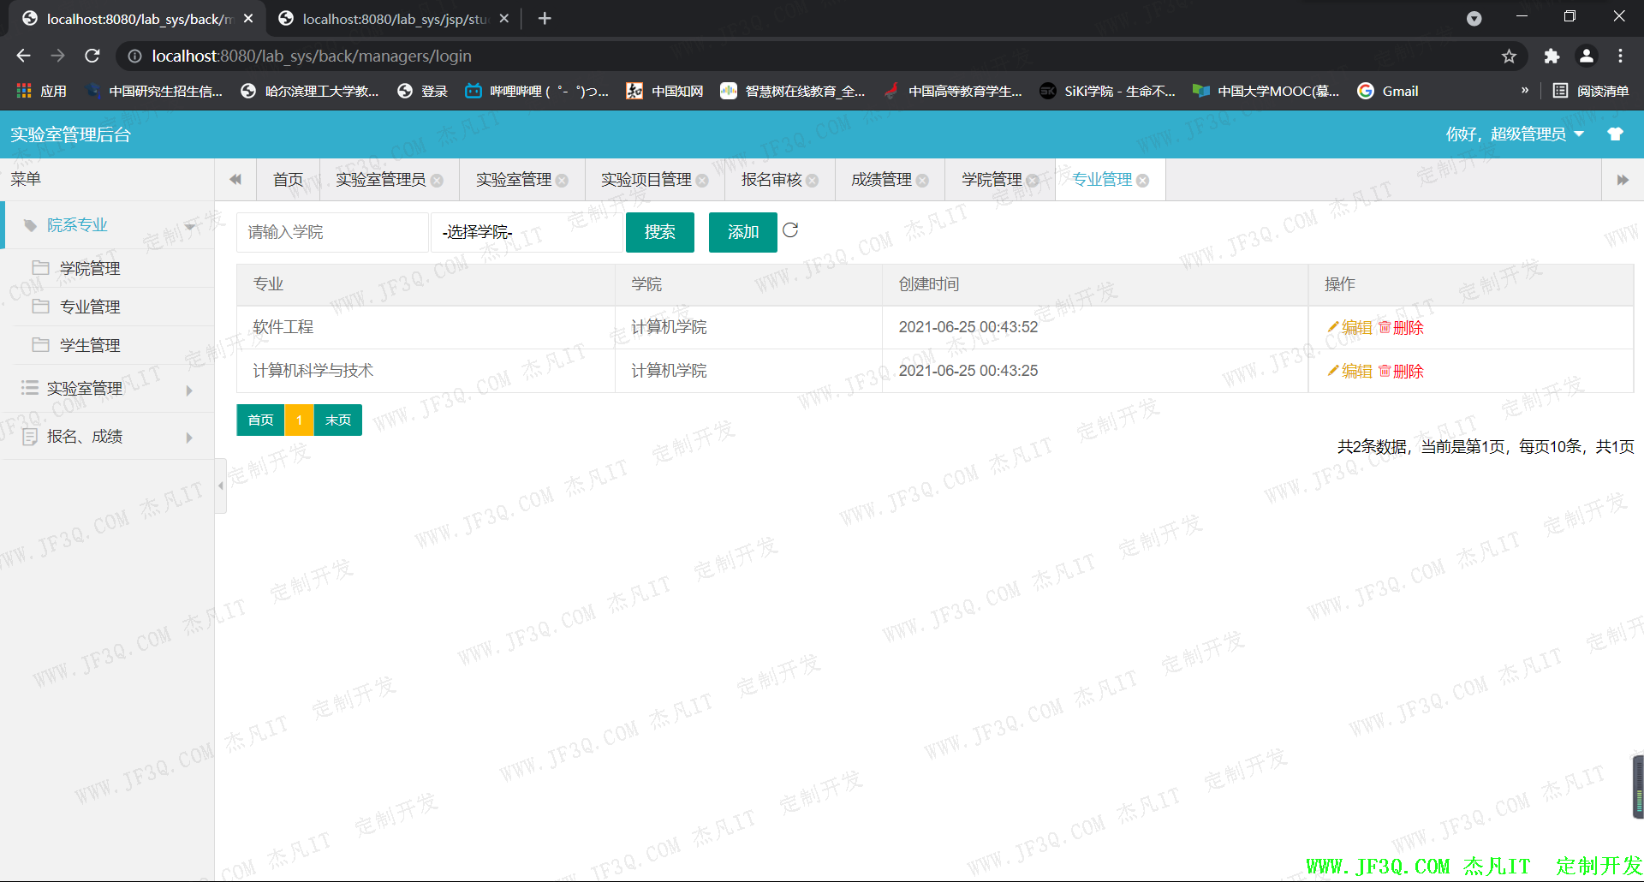The height and width of the screenshot is (882, 1644).
Task: Delete the 软件工程 row
Action: pyautogui.click(x=1401, y=328)
